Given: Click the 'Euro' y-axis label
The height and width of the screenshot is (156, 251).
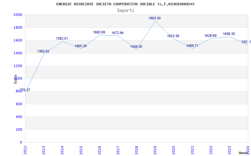Looking at the screenshot, I should (15, 79).
